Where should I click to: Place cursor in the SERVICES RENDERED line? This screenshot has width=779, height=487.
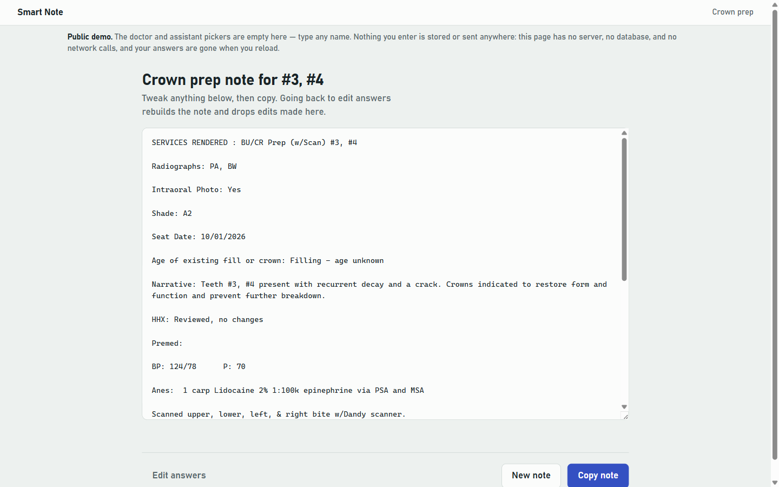click(x=254, y=142)
